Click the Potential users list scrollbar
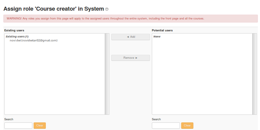Image resolution: width=260 pixels, height=130 pixels. pyautogui.click(x=255, y=74)
